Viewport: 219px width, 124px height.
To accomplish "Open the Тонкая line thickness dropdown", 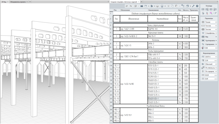I will (x=211, y=22).
